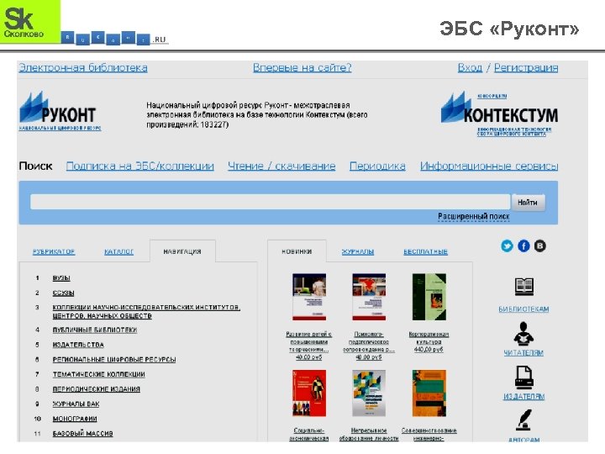Select the Поиск menu item

coord(35,166)
